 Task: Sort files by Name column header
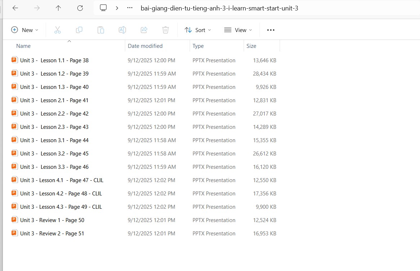coord(23,46)
